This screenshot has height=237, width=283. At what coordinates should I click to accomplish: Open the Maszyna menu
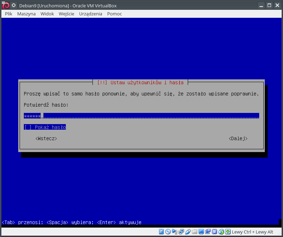[26, 14]
